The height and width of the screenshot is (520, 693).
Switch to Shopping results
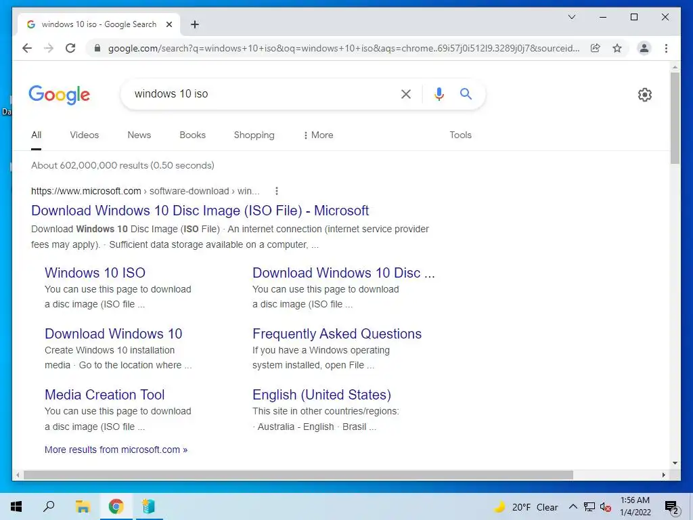pos(254,135)
